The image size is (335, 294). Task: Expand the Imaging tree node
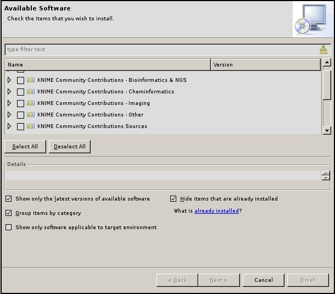tap(9, 103)
